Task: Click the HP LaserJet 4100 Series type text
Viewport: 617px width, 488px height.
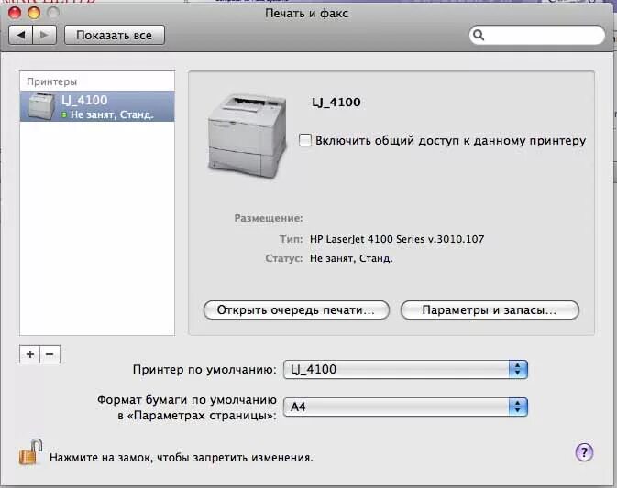Action: (x=397, y=239)
